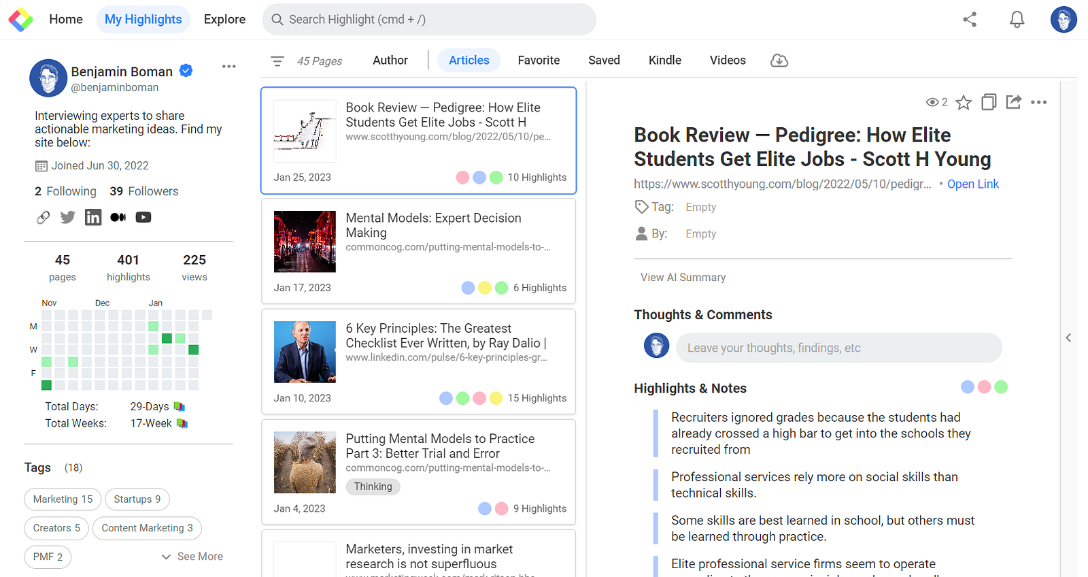Open the YouTube profile icon
This screenshot has width=1088, height=577.
(143, 218)
